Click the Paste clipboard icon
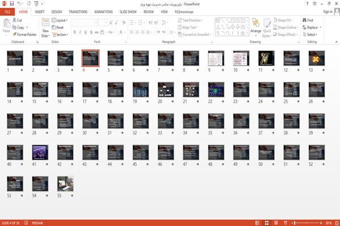The width and height of the screenshot is (340, 226). 6,23
